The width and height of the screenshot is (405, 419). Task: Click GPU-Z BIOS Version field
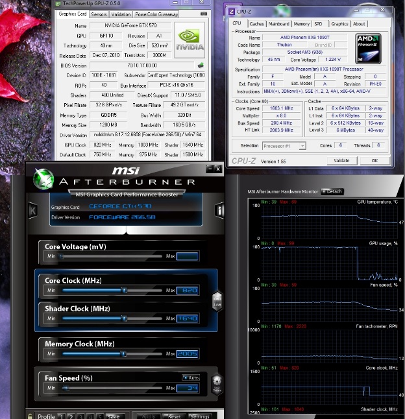pyautogui.click(x=142, y=66)
